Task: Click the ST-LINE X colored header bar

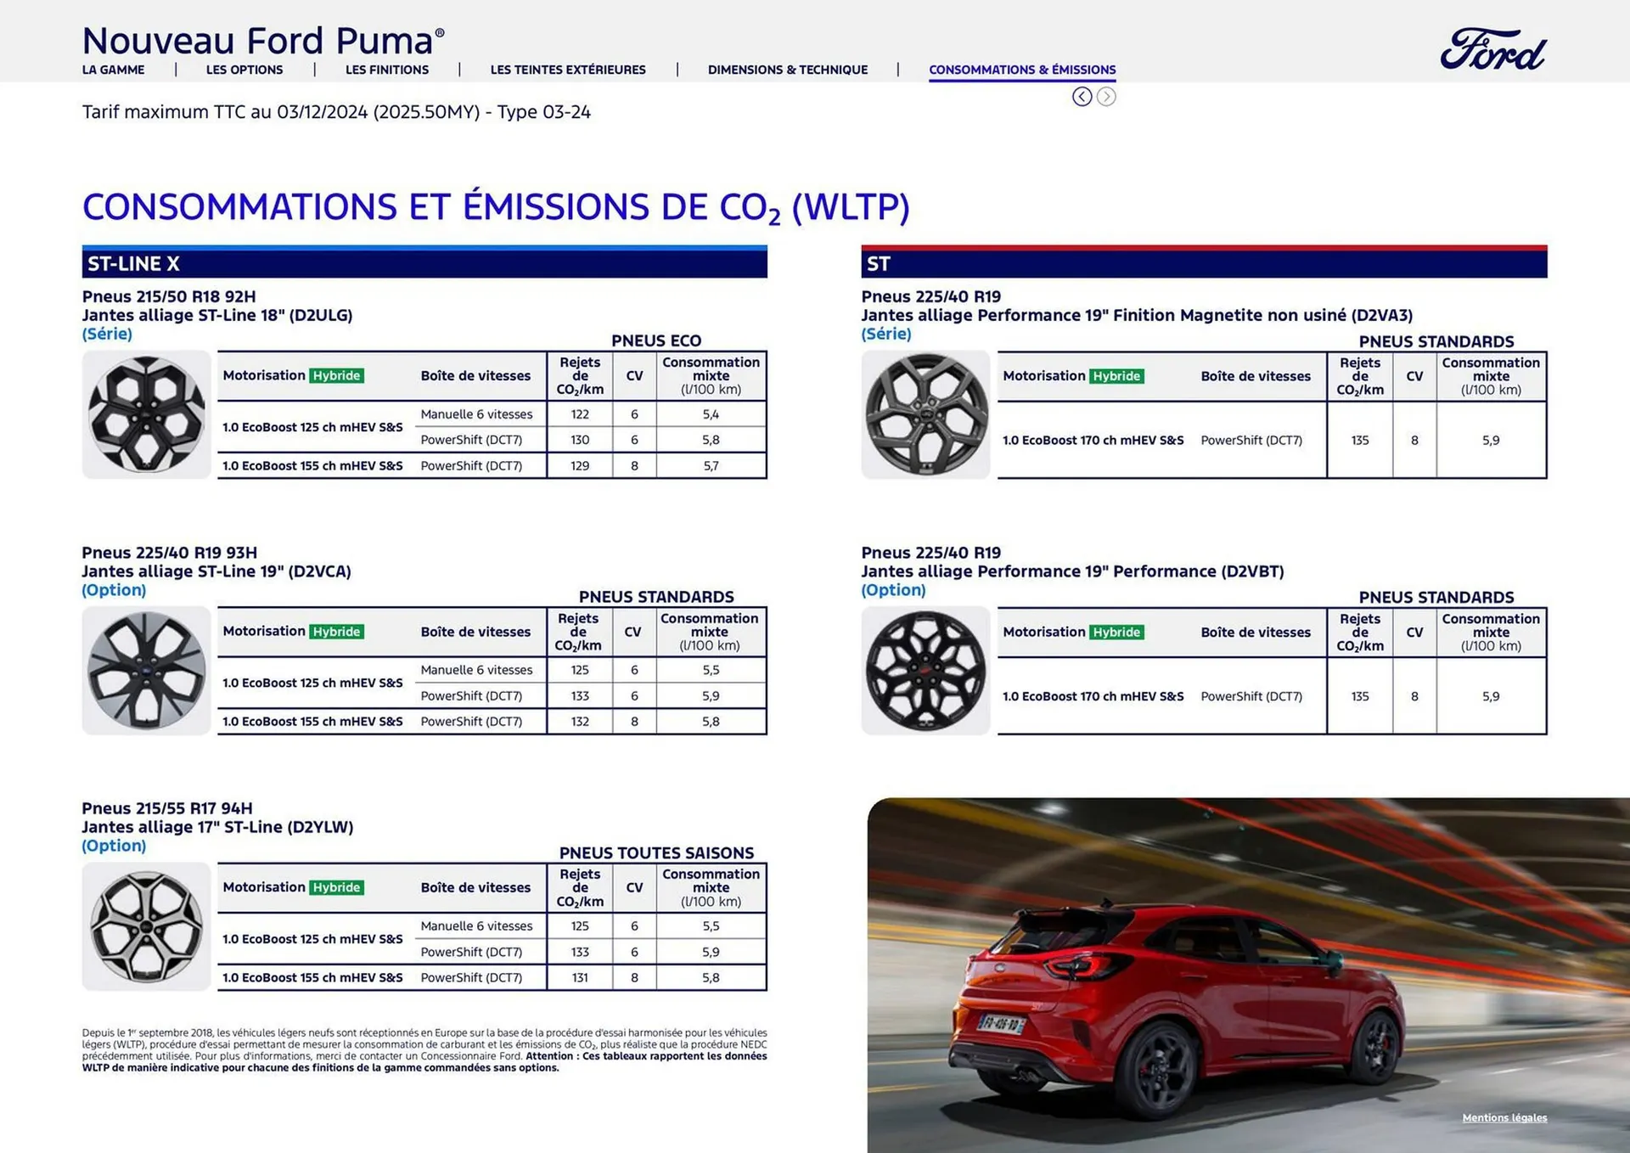Action: [424, 262]
